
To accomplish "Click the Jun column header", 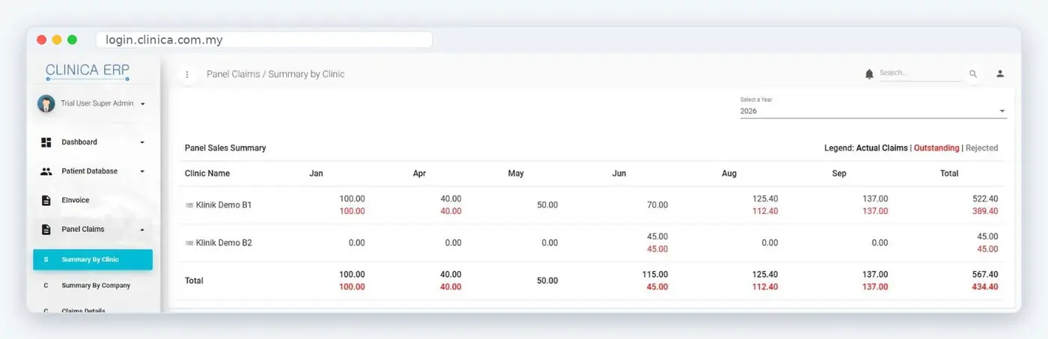I will pyautogui.click(x=619, y=174).
